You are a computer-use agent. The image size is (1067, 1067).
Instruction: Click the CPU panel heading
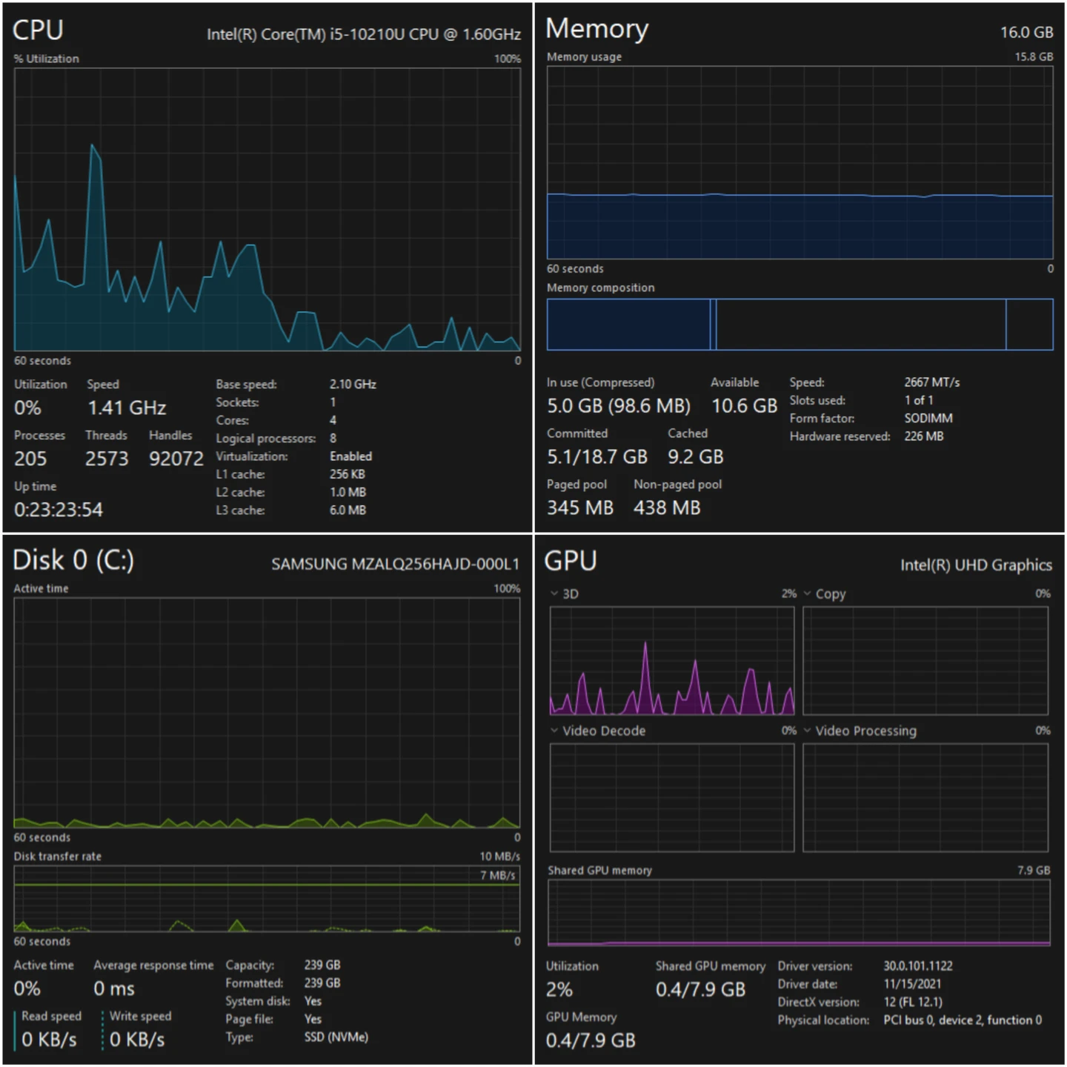[x=39, y=30]
